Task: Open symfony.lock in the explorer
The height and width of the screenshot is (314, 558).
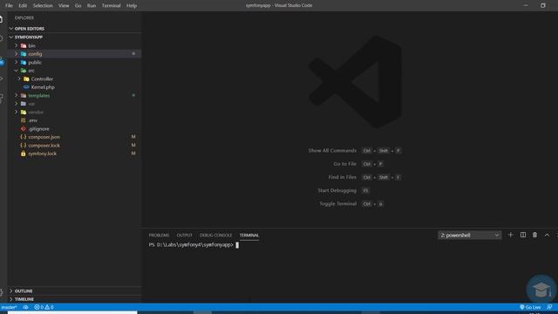Action: 43,154
